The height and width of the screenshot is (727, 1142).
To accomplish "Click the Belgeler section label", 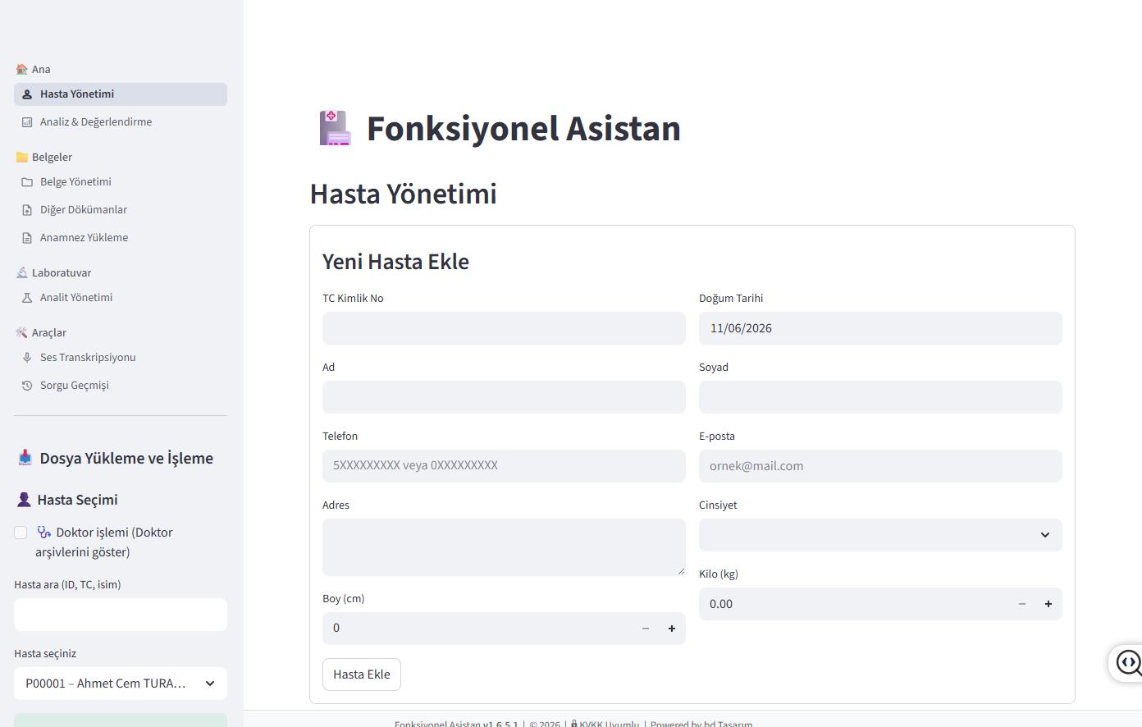I will coord(52,158).
